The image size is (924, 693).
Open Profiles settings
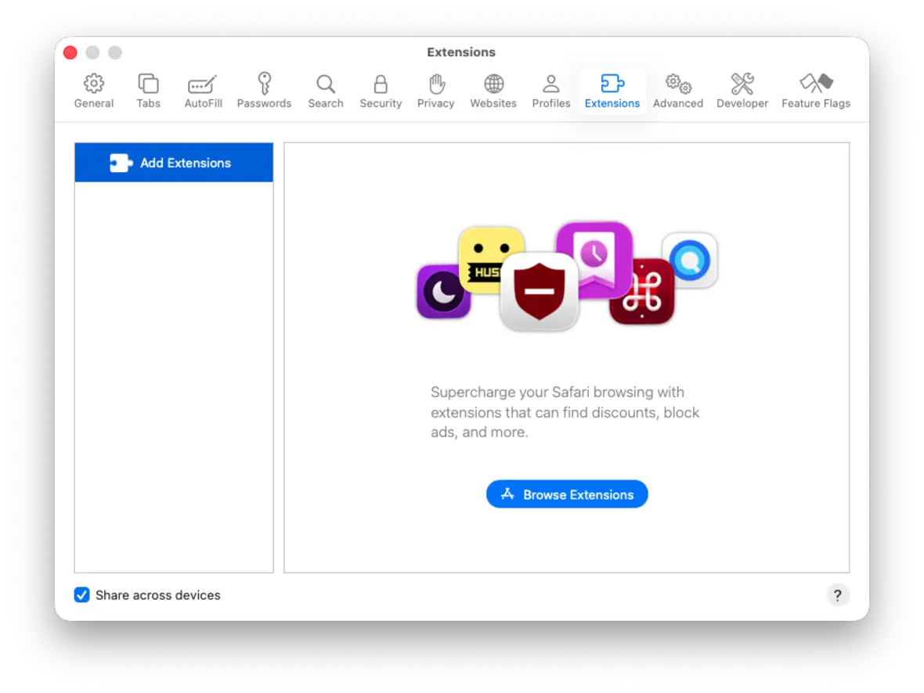[x=550, y=90]
